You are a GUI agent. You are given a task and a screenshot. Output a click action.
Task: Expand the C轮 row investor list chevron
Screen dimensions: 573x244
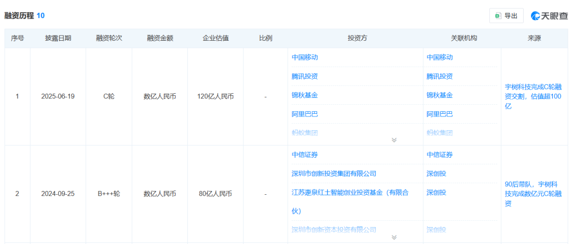click(394, 140)
